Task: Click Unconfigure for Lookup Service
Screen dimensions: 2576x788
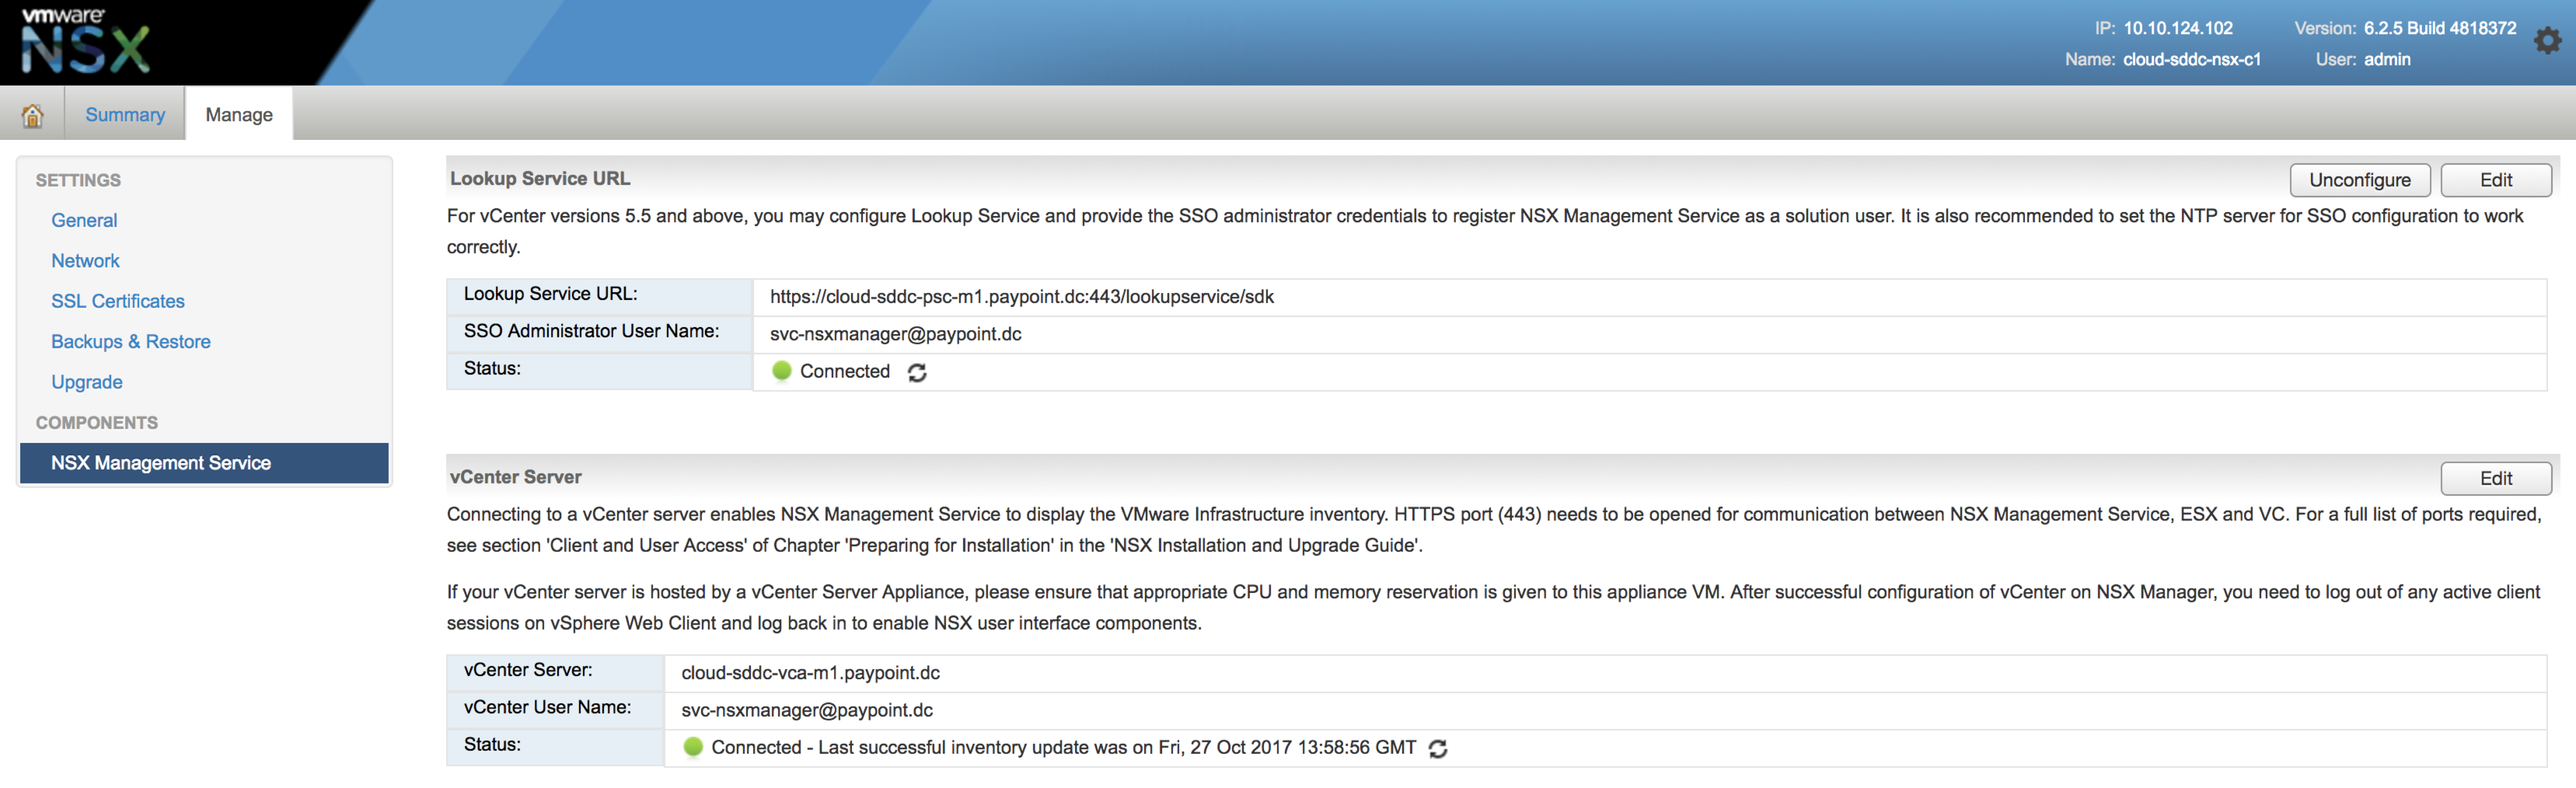Action: tap(2359, 180)
